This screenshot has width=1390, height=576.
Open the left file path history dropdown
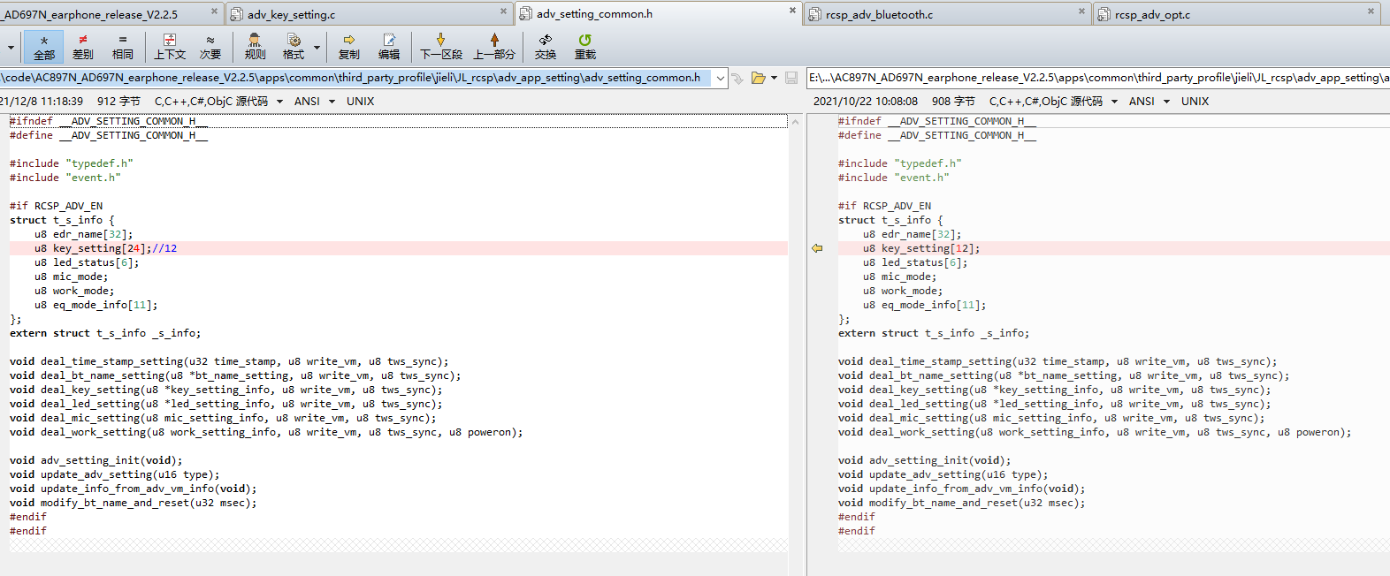[x=721, y=78]
